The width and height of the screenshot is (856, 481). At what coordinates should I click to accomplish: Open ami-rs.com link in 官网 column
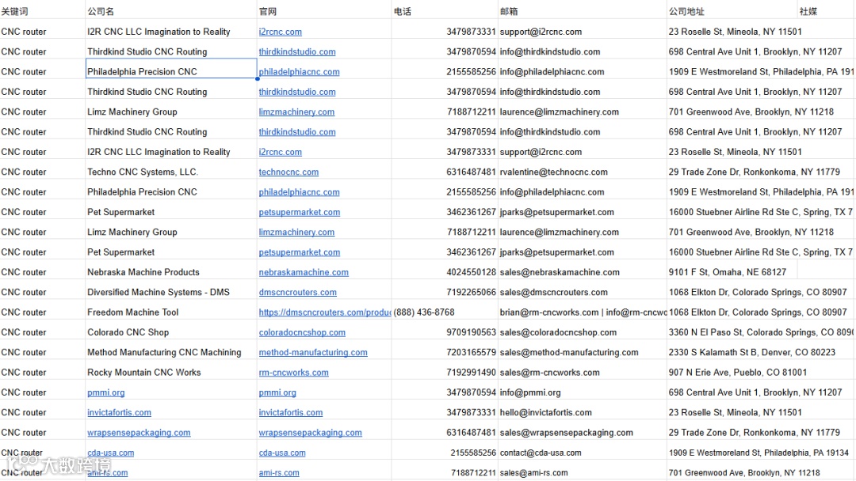279,473
